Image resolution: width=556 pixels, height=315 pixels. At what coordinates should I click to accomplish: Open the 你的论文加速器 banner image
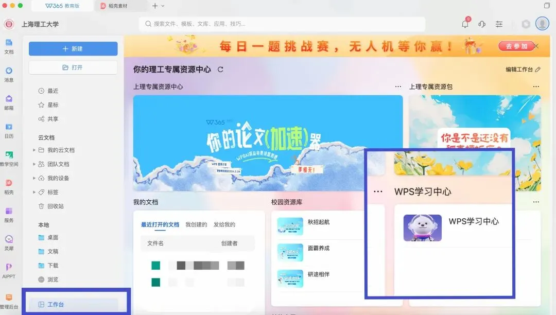[x=268, y=143]
